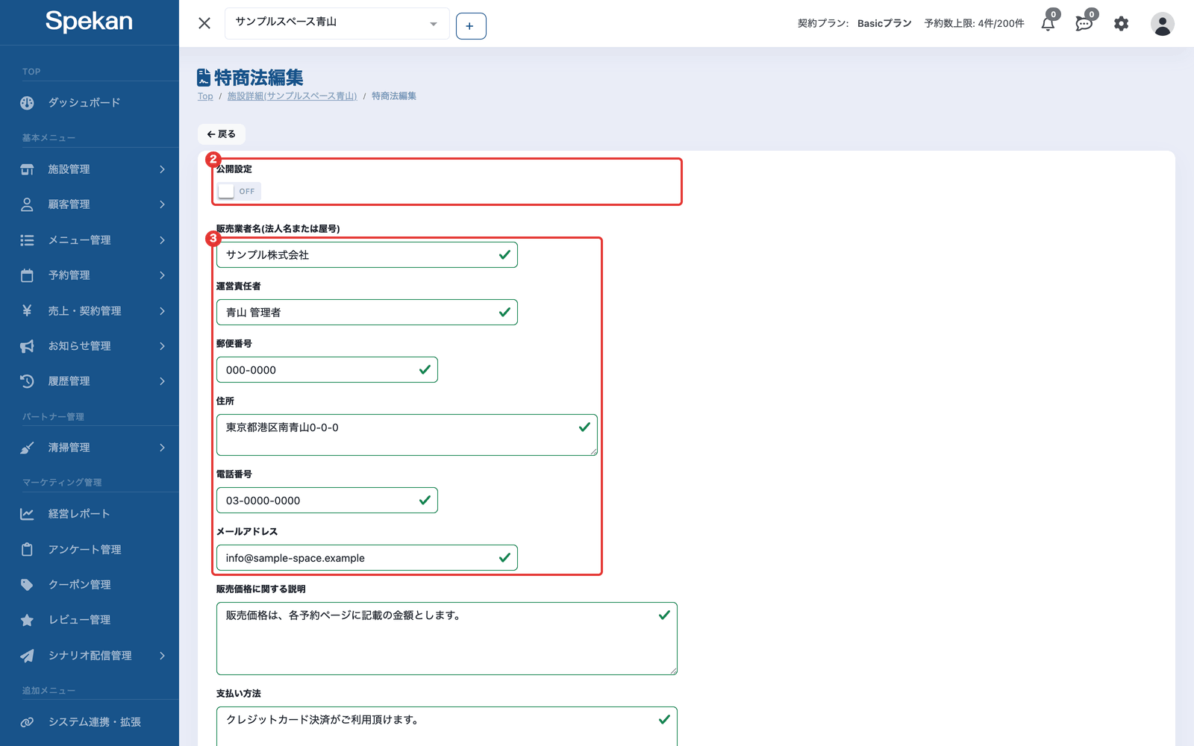1194x746 pixels.
Task: Click the 運営責任者 field with 青山 管理者
Action: [x=367, y=313]
